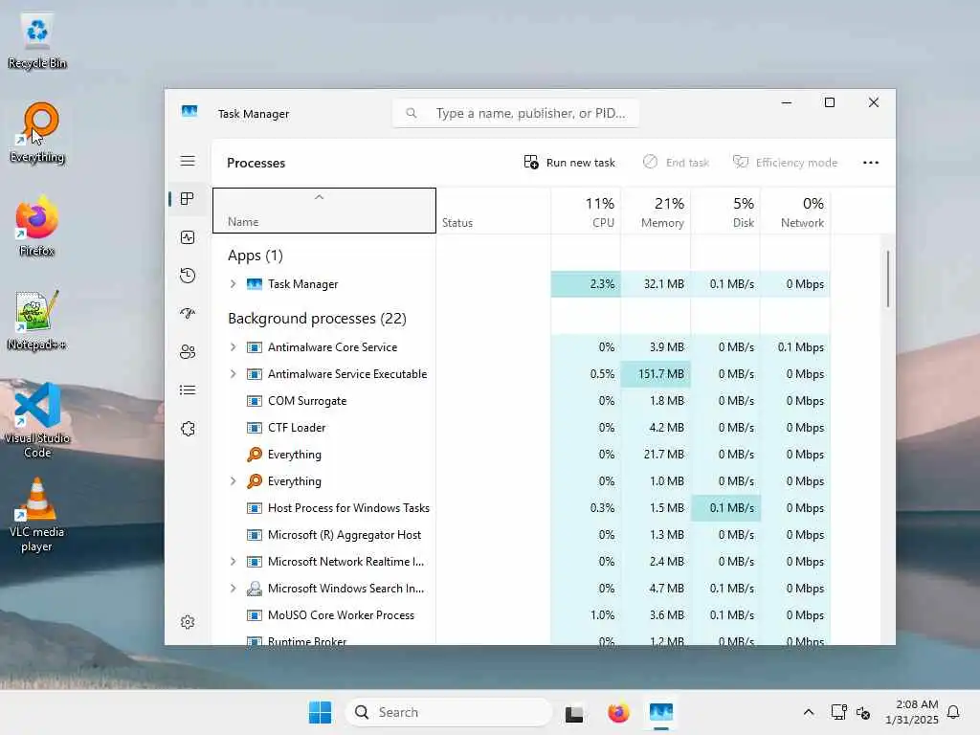This screenshot has height=735, width=980.
Task: Sort by the Name column header
Action: point(324,211)
